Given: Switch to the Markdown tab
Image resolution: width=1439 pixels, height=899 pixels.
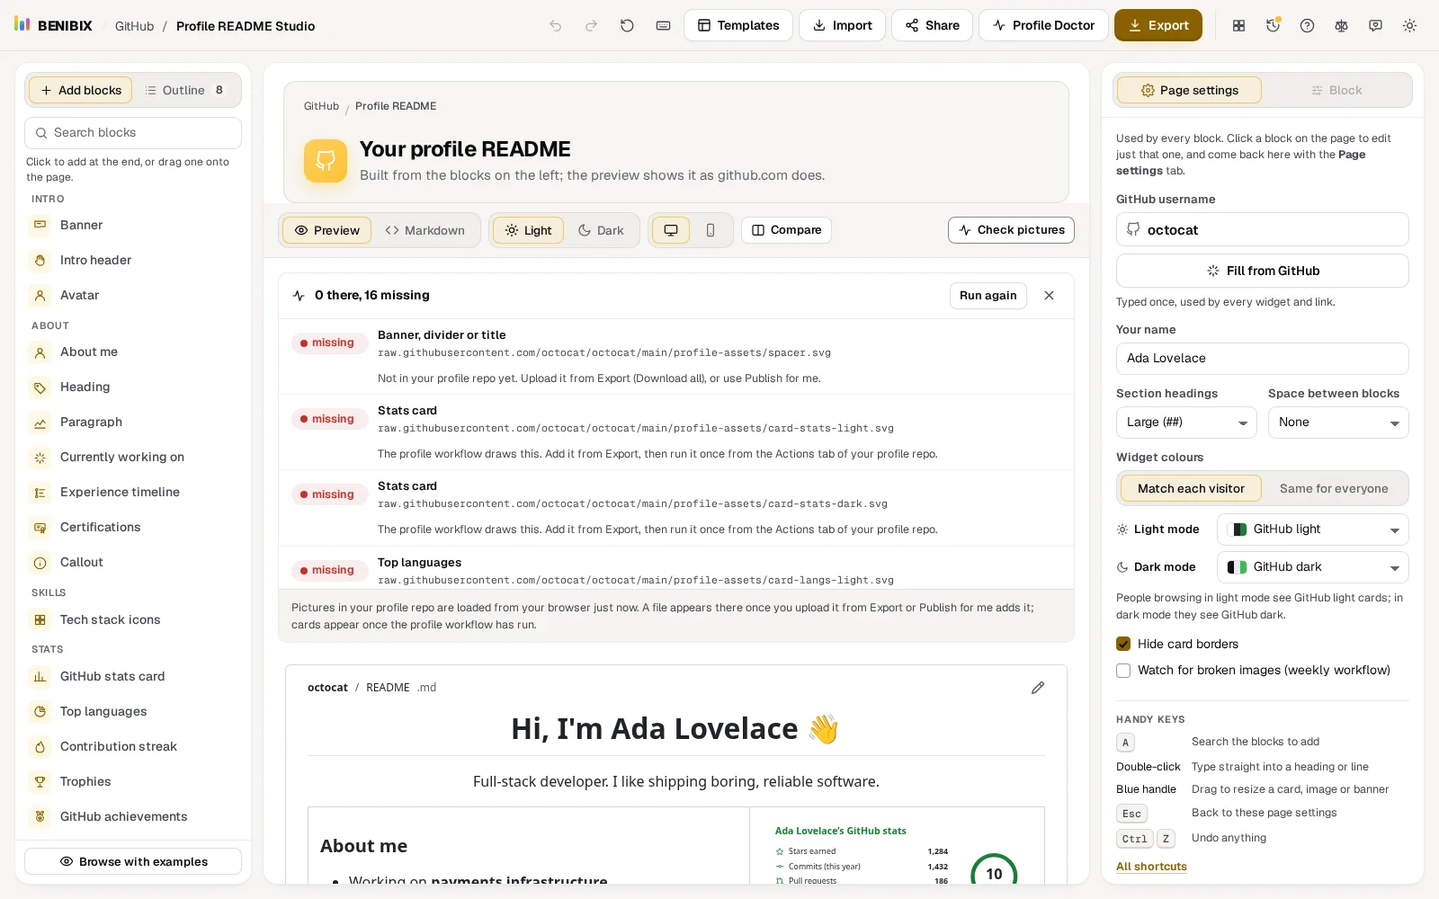Looking at the screenshot, I should [425, 230].
